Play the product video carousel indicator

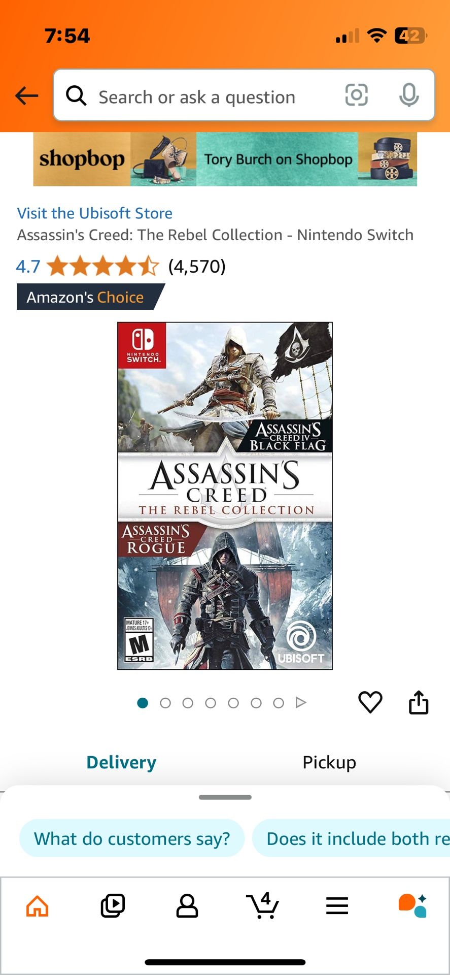pos(301,703)
